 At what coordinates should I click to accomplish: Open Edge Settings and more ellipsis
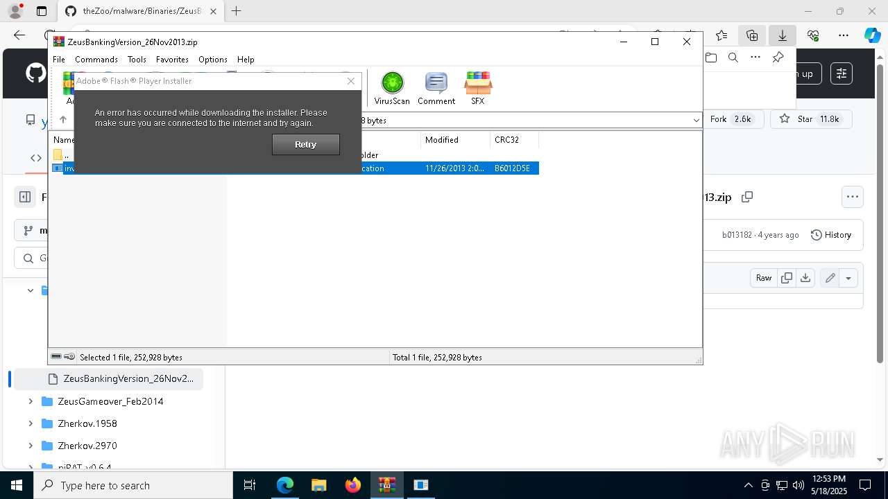point(844,35)
